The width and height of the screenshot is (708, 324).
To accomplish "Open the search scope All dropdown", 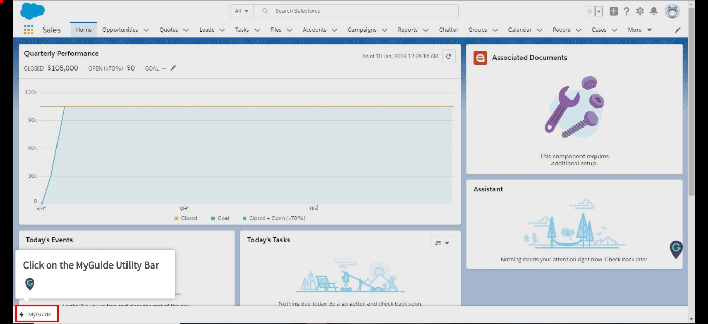I will coord(242,11).
